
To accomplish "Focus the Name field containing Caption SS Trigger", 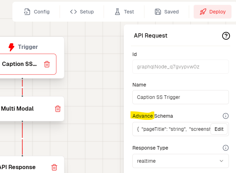I will click(x=180, y=97).
